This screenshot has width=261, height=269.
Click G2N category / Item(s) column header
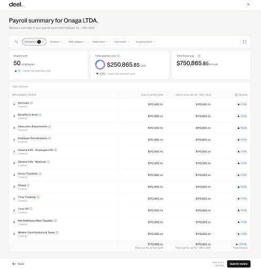click(x=24, y=95)
